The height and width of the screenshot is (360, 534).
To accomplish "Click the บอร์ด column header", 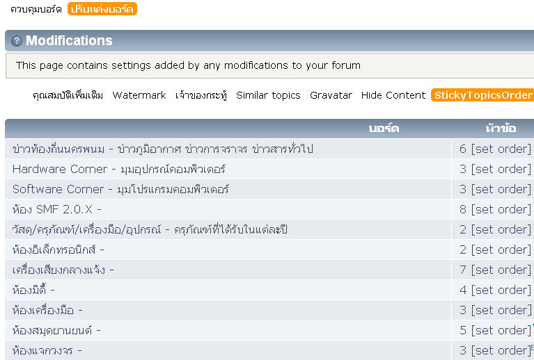I will [x=384, y=129].
